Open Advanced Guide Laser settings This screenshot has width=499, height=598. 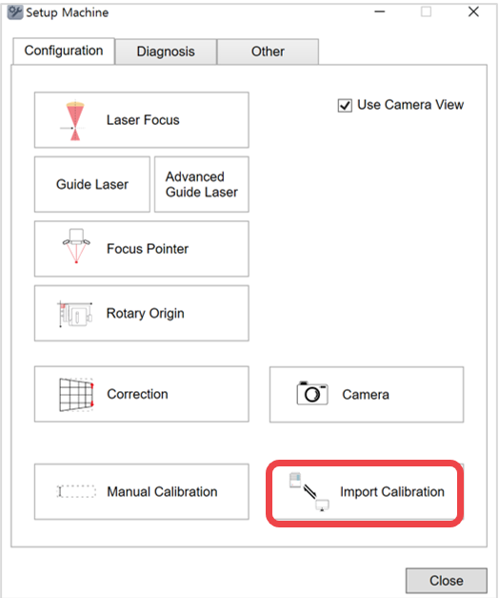coord(202,184)
